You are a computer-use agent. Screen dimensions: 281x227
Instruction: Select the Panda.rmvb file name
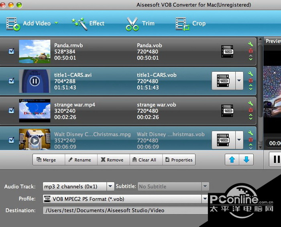pos(69,45)
